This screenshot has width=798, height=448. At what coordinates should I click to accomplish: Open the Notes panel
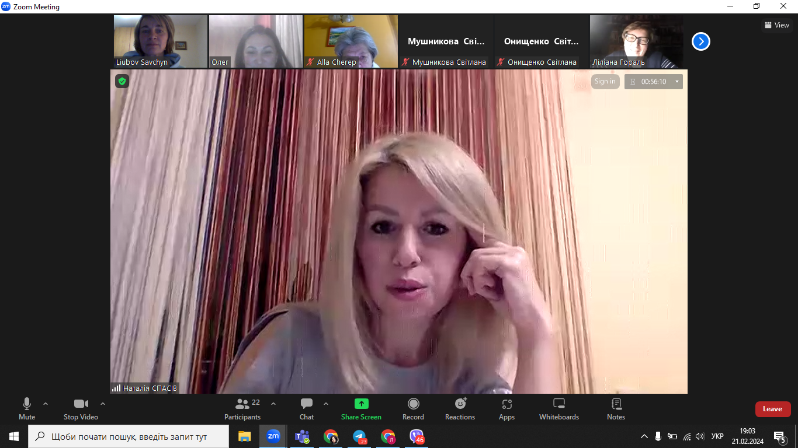[616, 408]
